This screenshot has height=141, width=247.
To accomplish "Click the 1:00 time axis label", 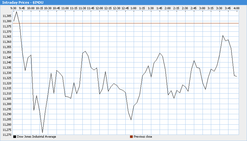I will click(x=133, y=7).
